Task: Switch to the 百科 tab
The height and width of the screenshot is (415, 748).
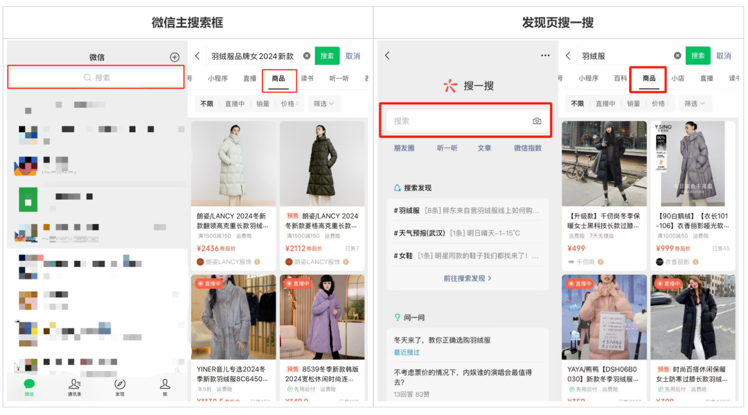Action: pos(621,79)
